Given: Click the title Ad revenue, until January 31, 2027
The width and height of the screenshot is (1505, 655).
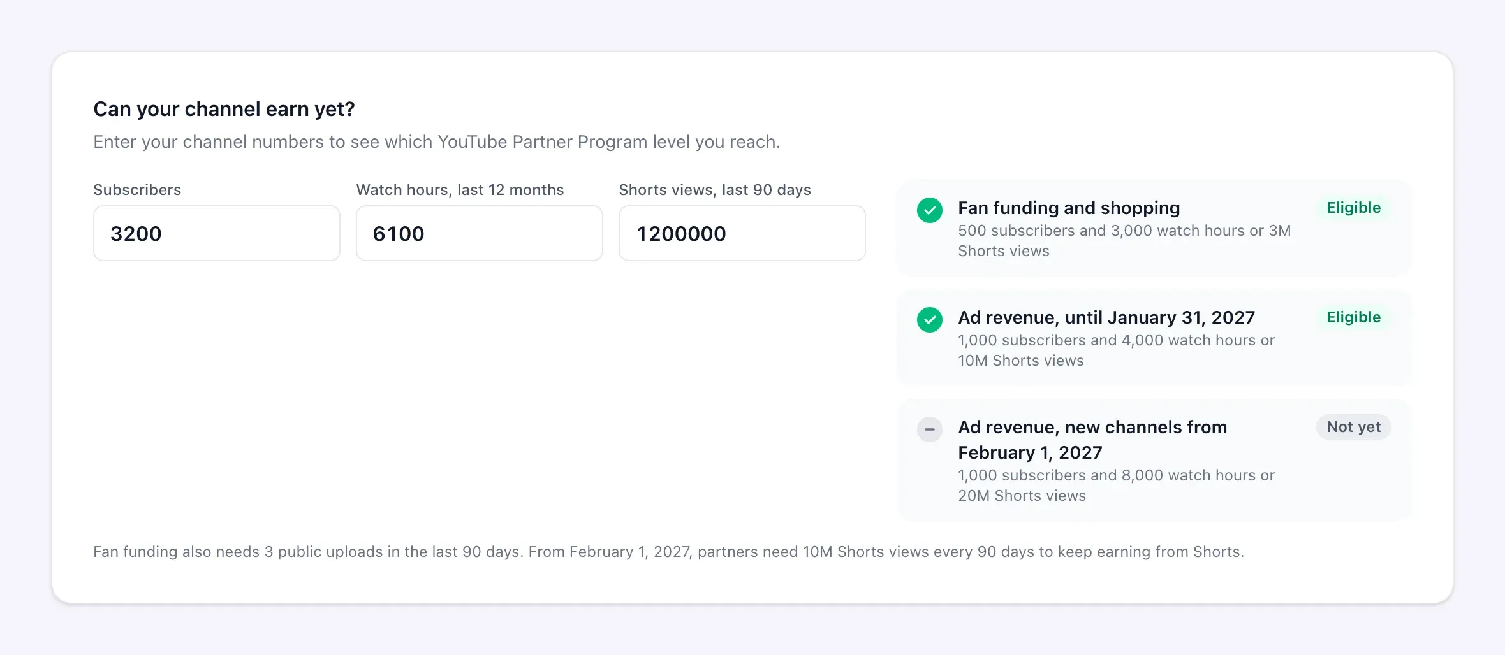Looking at the screenshot, I should click(1106, 317).
